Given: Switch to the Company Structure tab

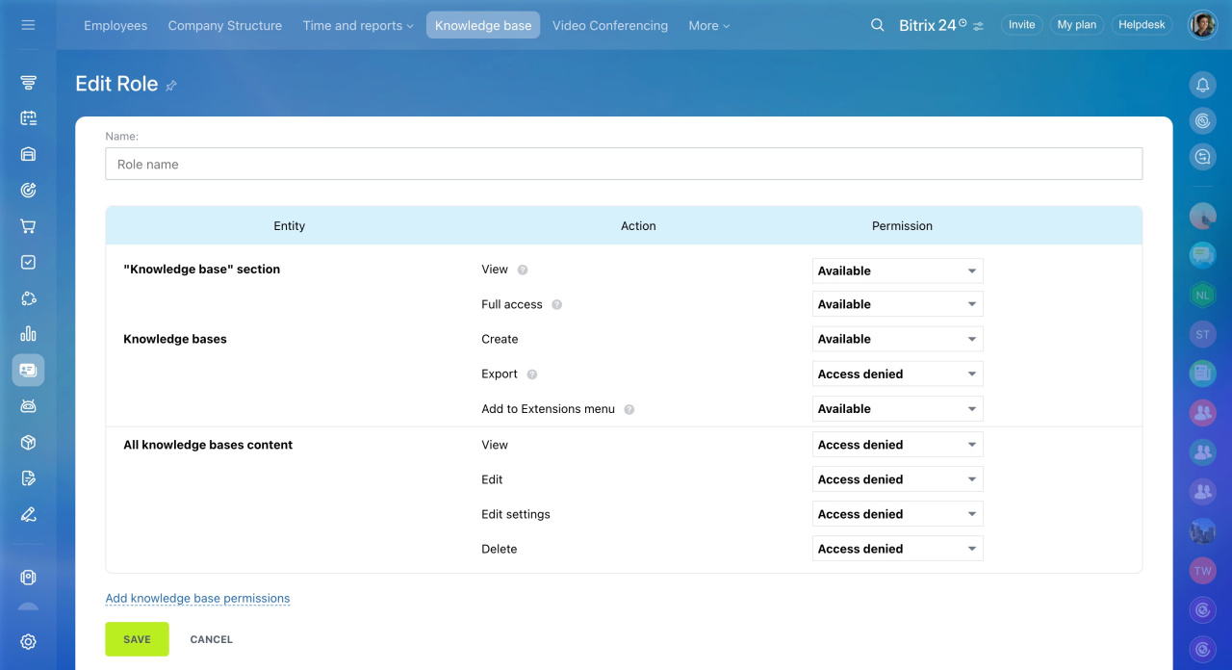Looking at the screenshot, I should click(224, 26).
